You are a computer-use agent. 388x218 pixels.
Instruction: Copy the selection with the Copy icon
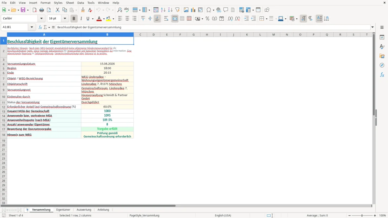tap(64, 10)
